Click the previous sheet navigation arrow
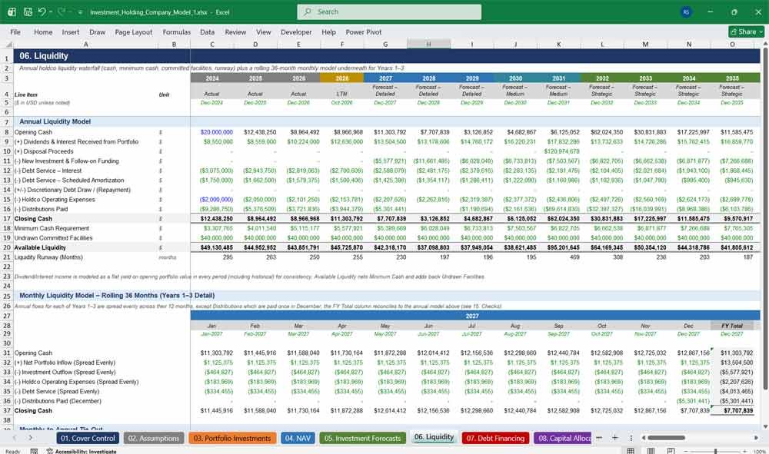The height and width of the screenshot is (454, 769). coord(14,438)
